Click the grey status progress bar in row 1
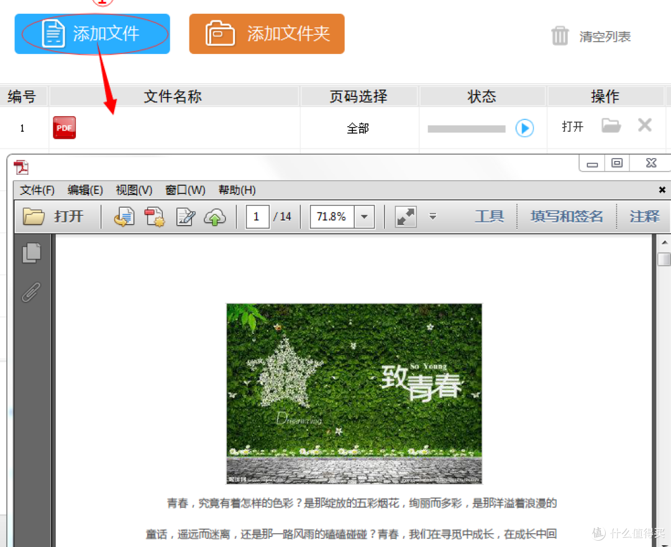Viewport: 671px width, 547px height. coord(467,129)
